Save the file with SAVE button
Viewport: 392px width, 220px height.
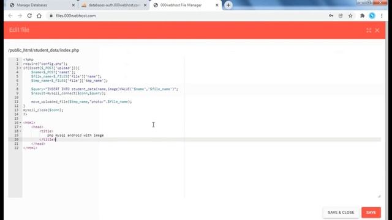click(x=371, y=212)
